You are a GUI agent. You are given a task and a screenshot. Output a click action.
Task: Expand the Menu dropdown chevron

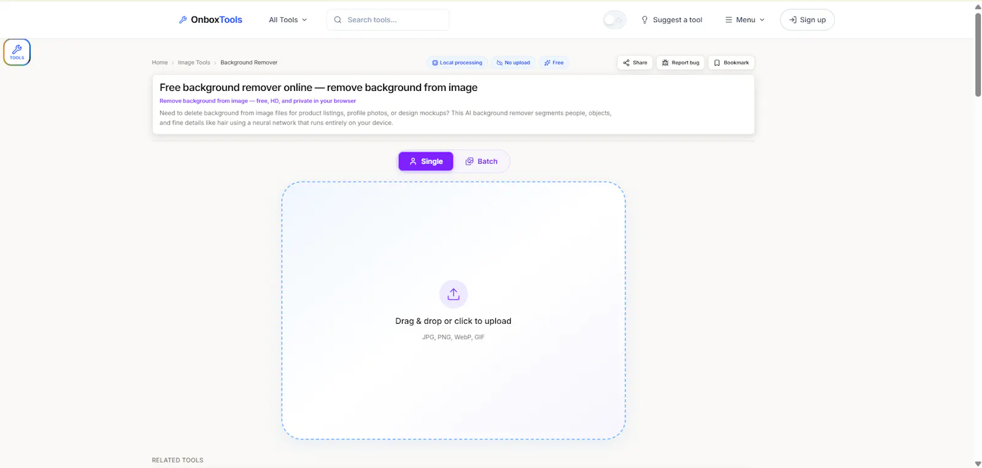tap(762, 20)
